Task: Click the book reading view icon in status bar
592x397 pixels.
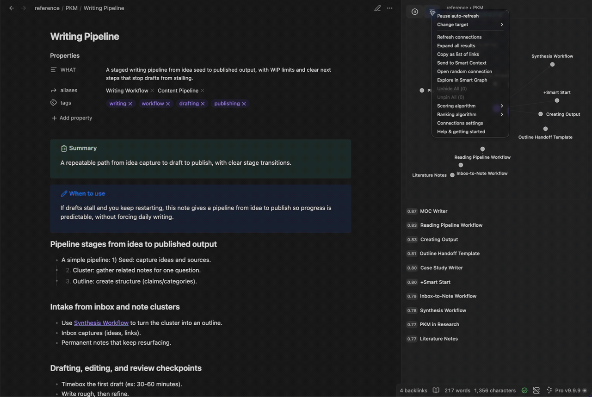Action: pos(436,391)
